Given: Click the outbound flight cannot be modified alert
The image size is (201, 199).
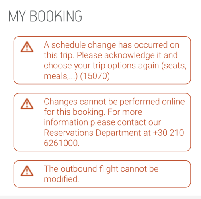Looking at the screenshot, I should [102, 174].
